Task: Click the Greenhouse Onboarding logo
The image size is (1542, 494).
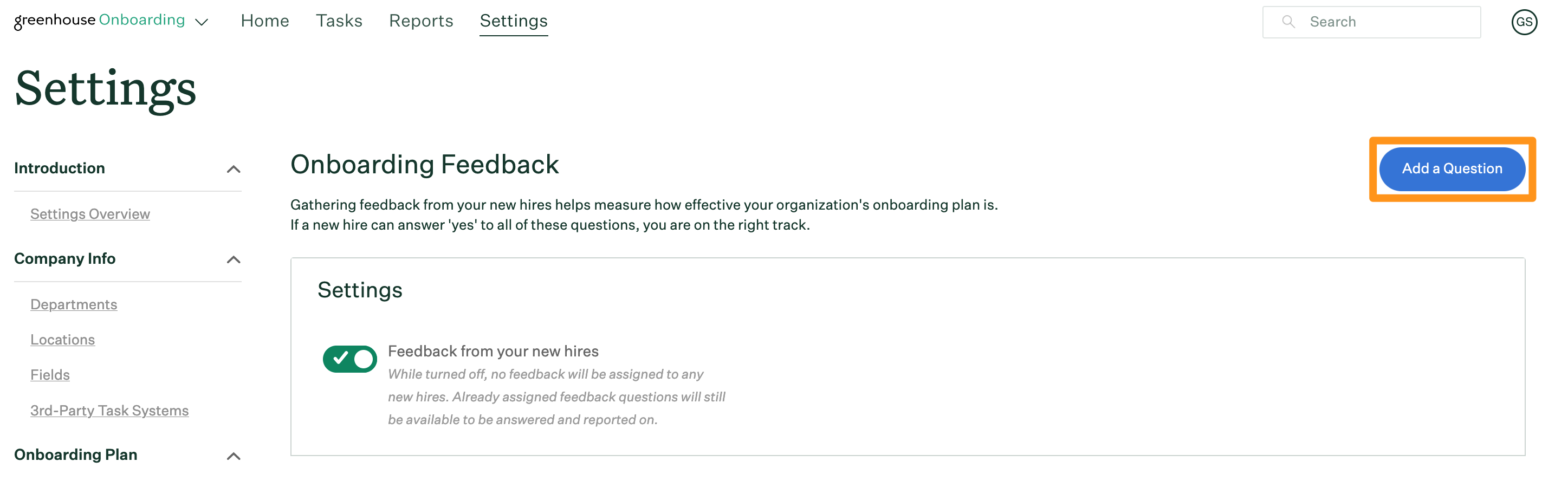Action: click(99, 21)
